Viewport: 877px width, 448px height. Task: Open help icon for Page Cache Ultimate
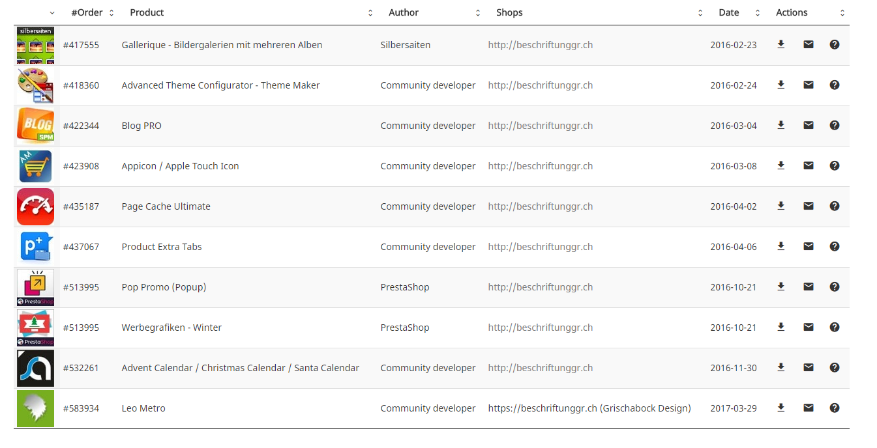pos(834,206)
